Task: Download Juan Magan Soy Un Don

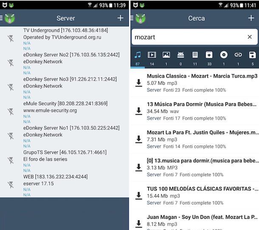Action: [x=139, y=224]
